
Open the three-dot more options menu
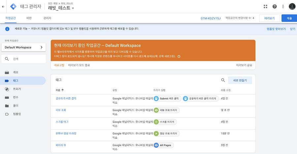[283, 7]
